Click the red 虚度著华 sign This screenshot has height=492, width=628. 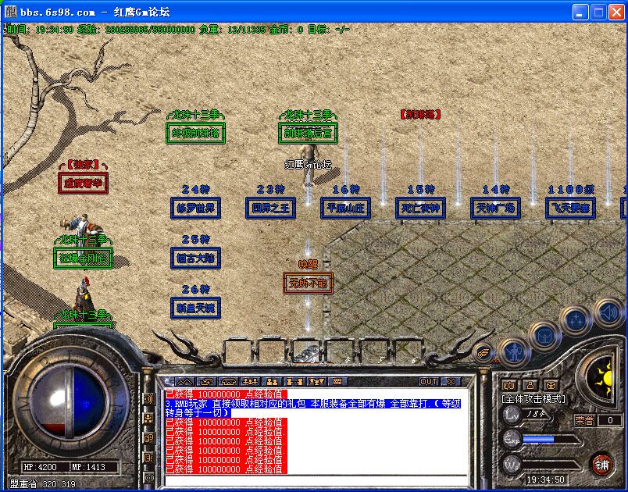coord(83,183)
